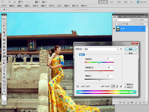Select the Move tool
Viewport: 149px width, 112px height.
[4, 19]
